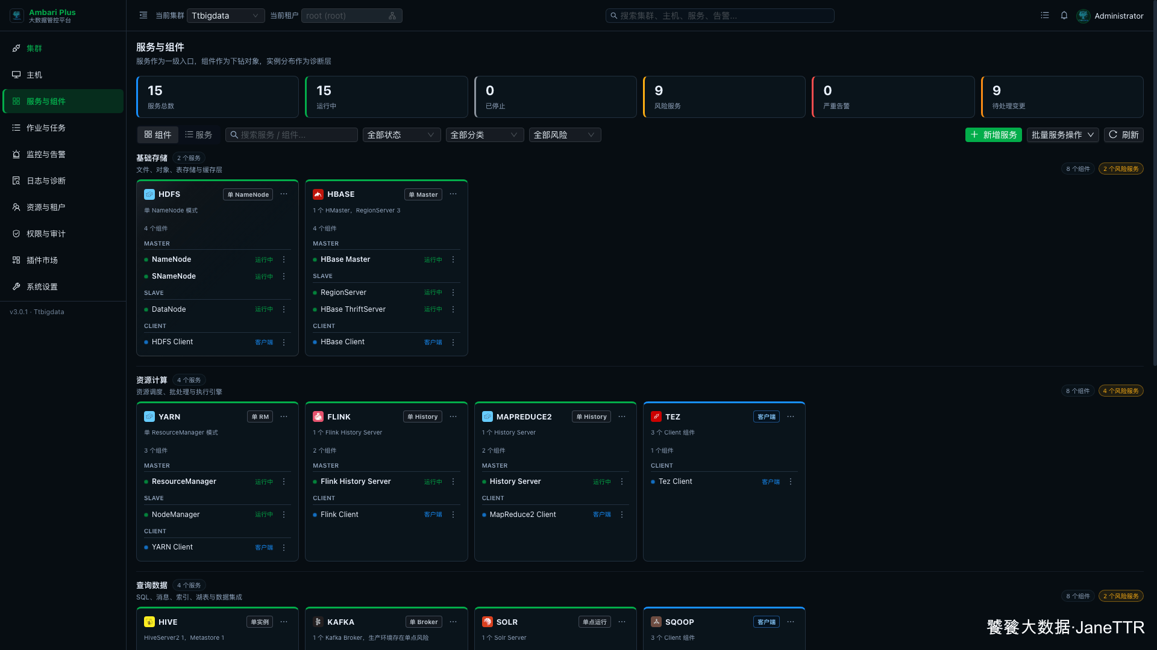Click the 刷新 button
1157x650 pixels.
(x=1124, y=135)
